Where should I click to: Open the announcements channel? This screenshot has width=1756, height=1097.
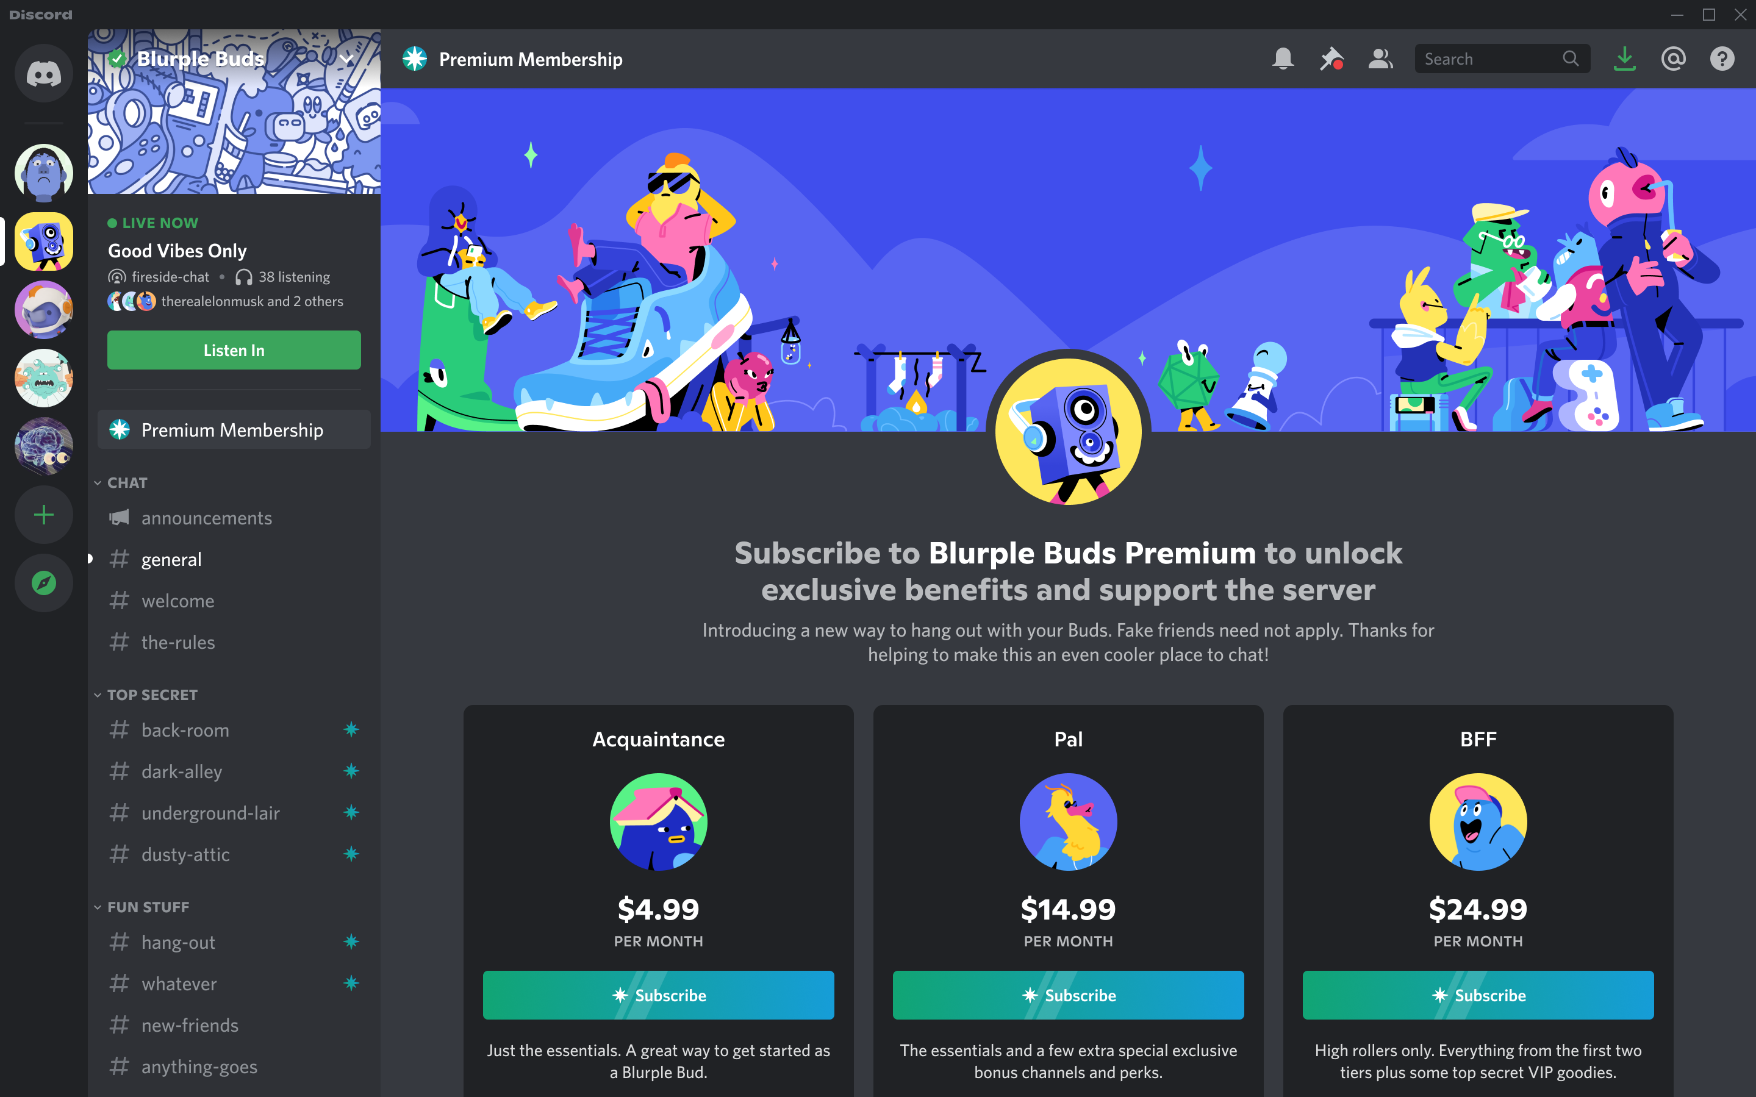click(x=207, y=518)
